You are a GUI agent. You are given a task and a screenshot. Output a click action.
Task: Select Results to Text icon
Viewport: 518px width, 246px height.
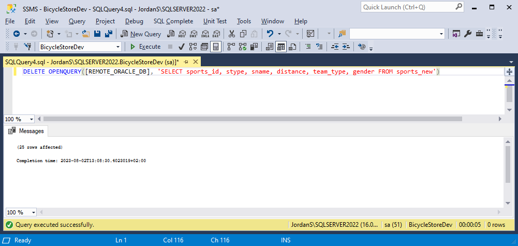(x=270, y=47)
